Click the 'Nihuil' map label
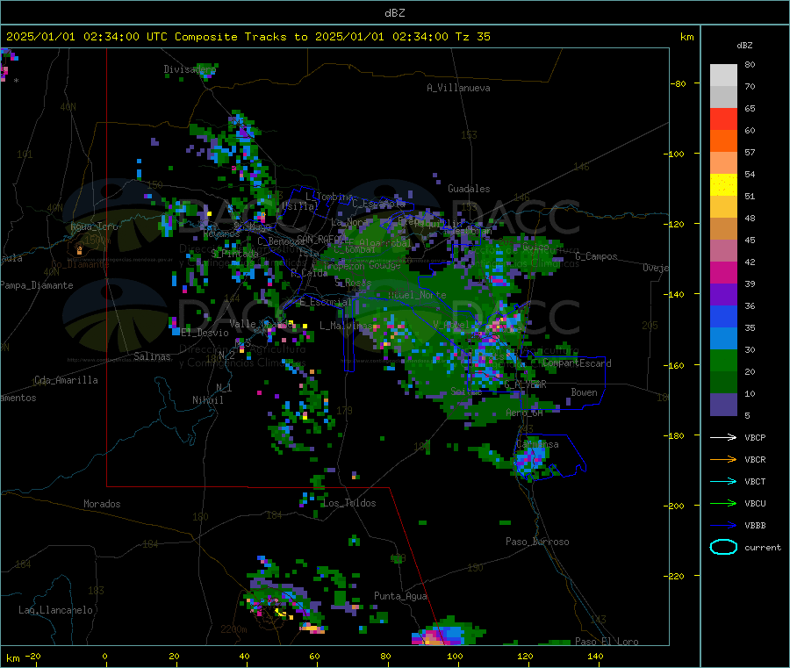 coord(207,400)
